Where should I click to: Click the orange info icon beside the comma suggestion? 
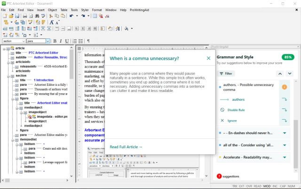tap(284, 87)
